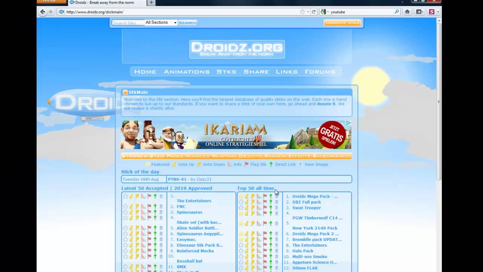
Task: Click the Search Stks input field
Action: pos(128,23)
